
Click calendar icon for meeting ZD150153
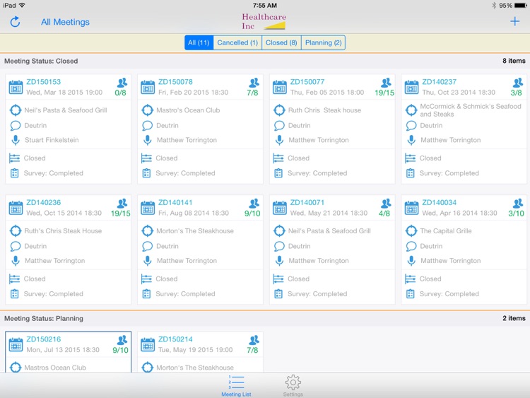click(x=16, y=87)
